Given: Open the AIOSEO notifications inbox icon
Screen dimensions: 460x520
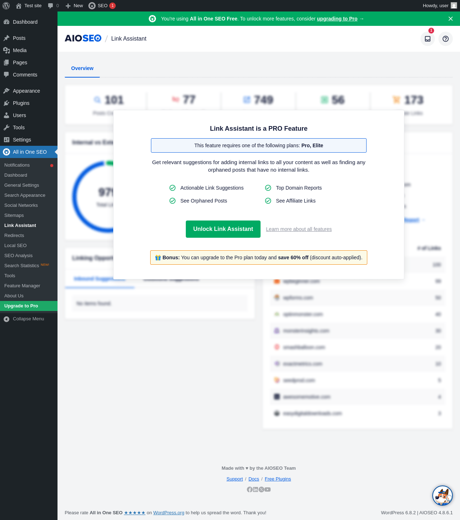Looking at the screenshot, I should pos(428,39).
